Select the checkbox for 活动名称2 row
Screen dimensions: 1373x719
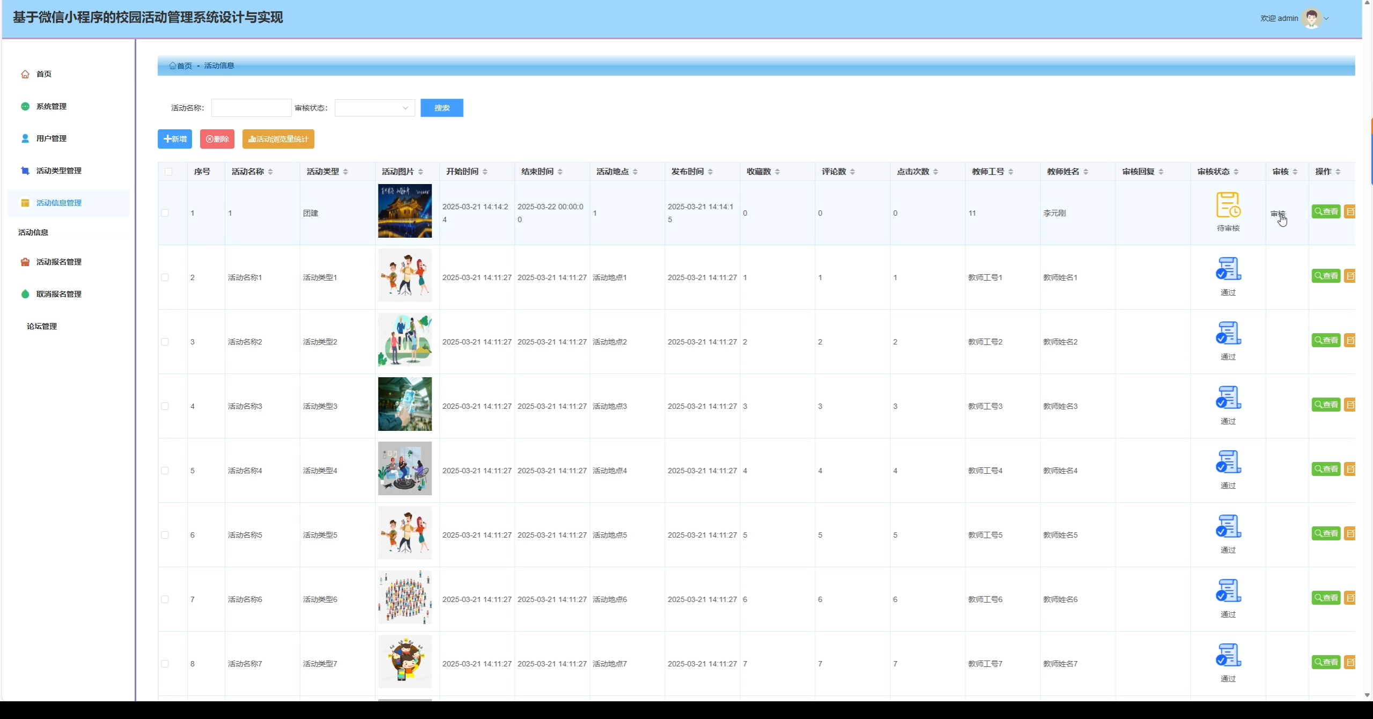(165, 342)
